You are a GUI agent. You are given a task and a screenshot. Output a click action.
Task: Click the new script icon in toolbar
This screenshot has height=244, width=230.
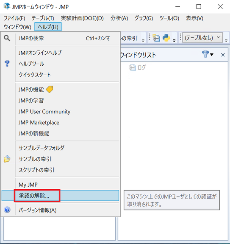(x=156, y=38)
